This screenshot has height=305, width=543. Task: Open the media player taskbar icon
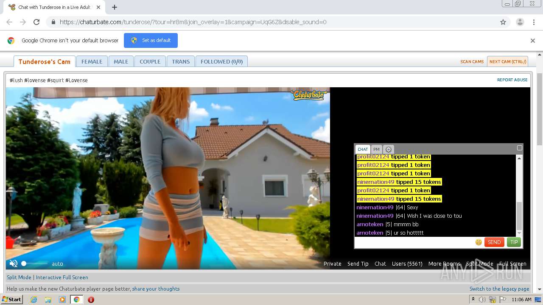pyautogui.click(x=62, y=299)
